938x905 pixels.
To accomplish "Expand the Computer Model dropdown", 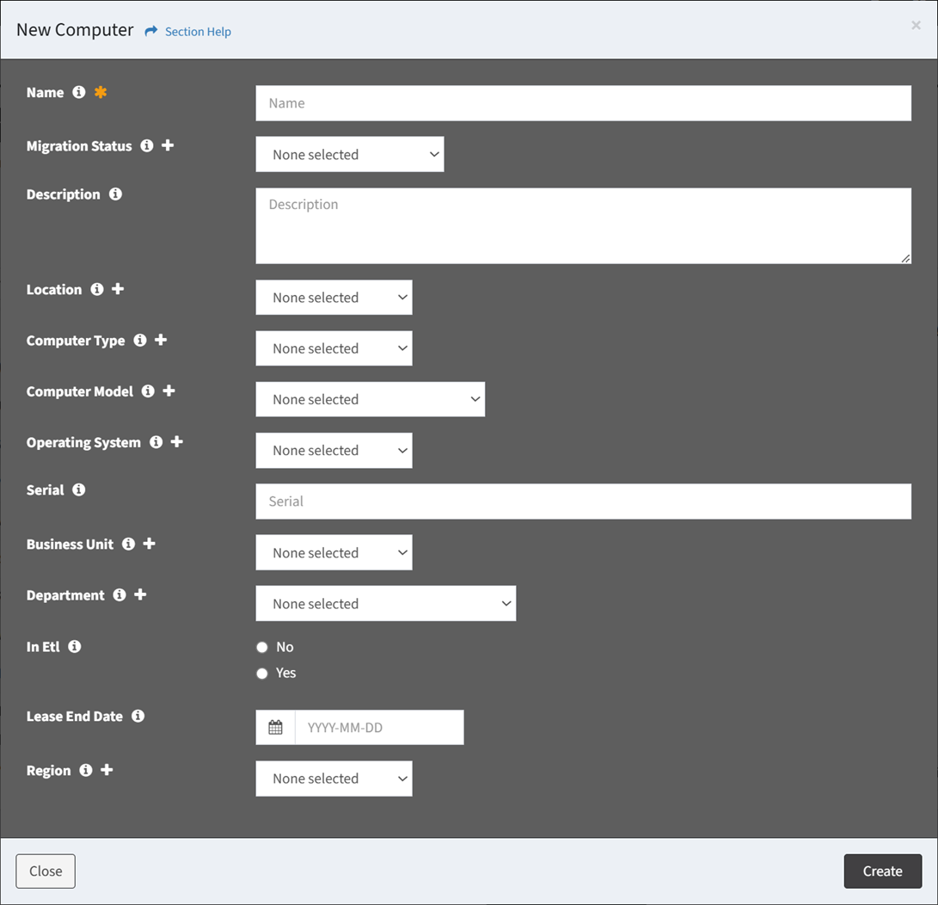I will point(371,399).
